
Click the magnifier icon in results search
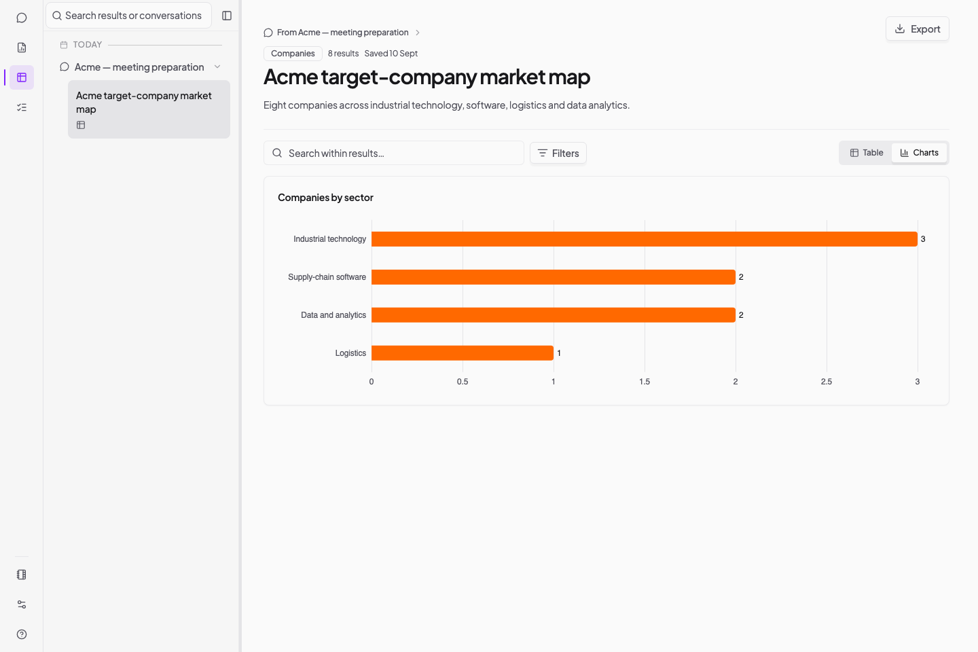277,153
